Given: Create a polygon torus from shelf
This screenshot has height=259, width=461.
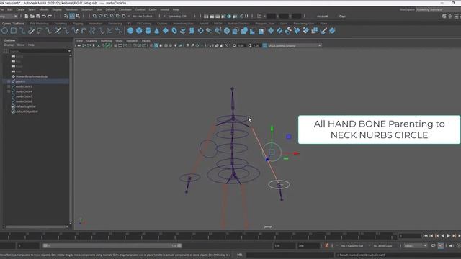Looking at the screenshot, I should click(x=174, y=30).
